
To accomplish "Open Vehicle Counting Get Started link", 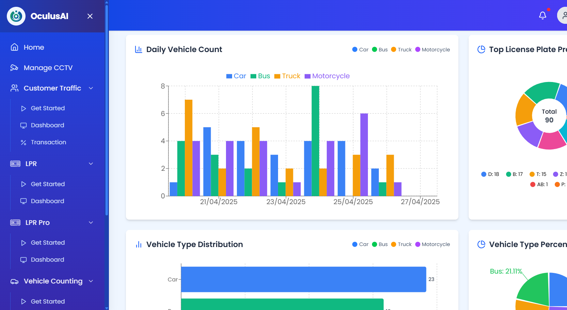I will (48, 301).
